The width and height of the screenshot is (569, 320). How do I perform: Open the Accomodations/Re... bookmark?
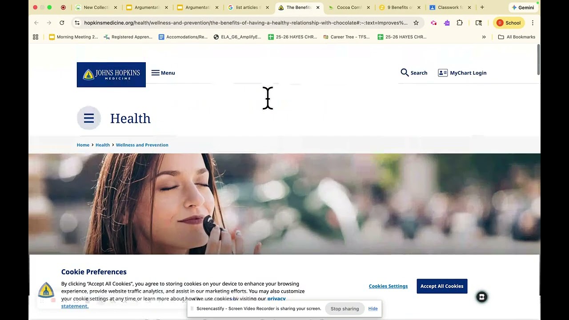[183, 37]
